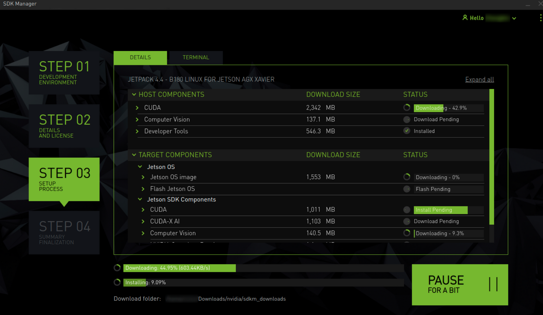Click the spinner icon beside Installing bar

[x=117, y=283]
